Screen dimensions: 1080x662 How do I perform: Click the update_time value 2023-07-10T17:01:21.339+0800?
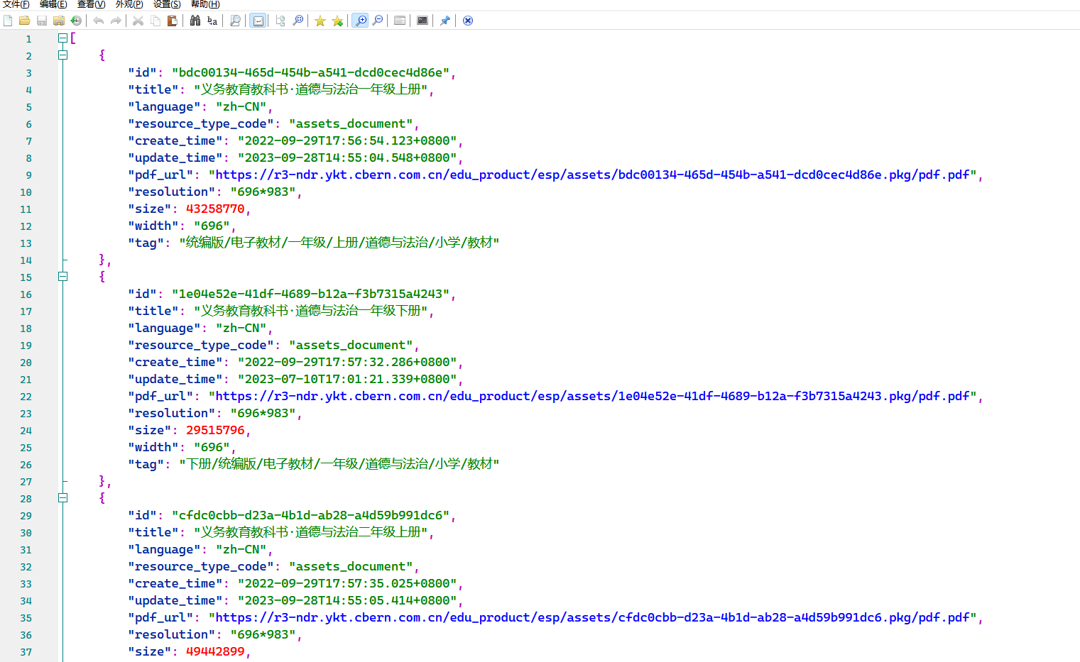tap(347, 379)
